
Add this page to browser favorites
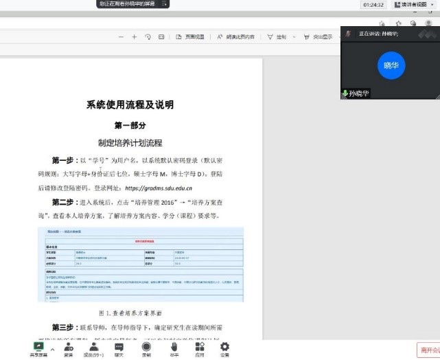click(x=382, y=23)
